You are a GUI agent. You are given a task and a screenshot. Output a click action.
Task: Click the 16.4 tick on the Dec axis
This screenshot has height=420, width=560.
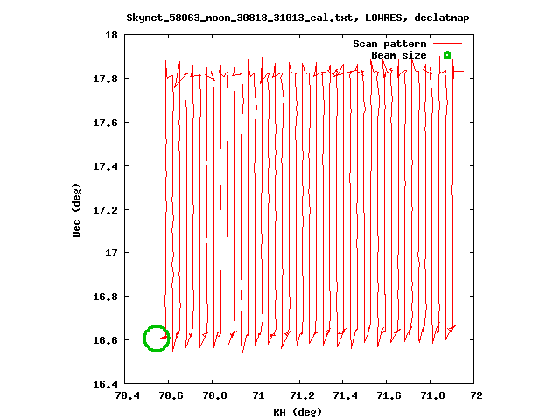click(x=106, y=383)
